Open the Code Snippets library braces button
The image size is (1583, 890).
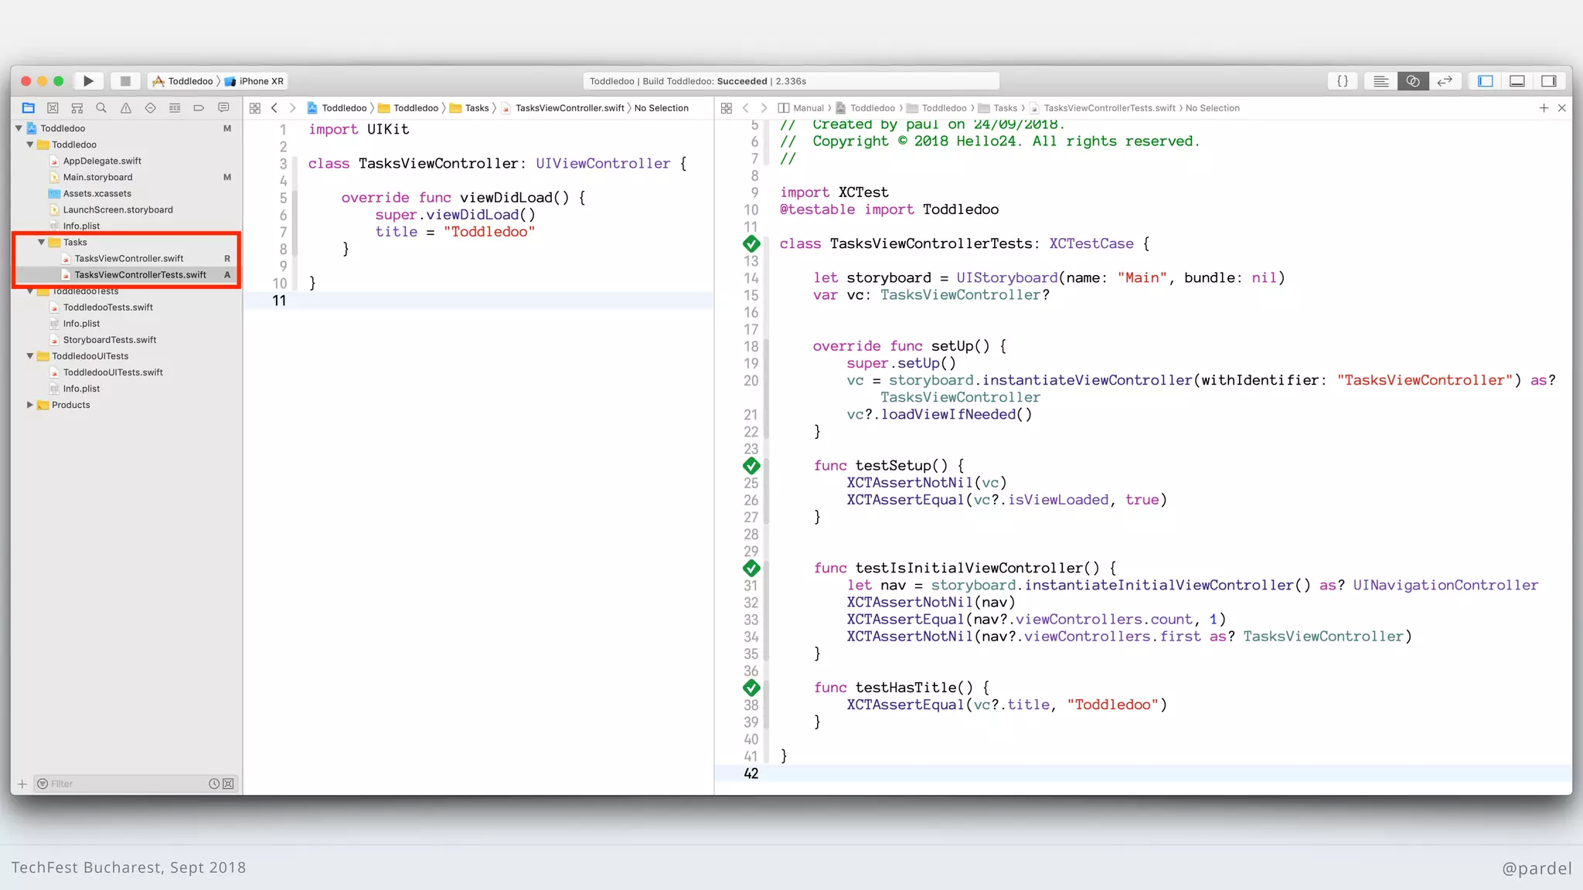pos(1343,81)
